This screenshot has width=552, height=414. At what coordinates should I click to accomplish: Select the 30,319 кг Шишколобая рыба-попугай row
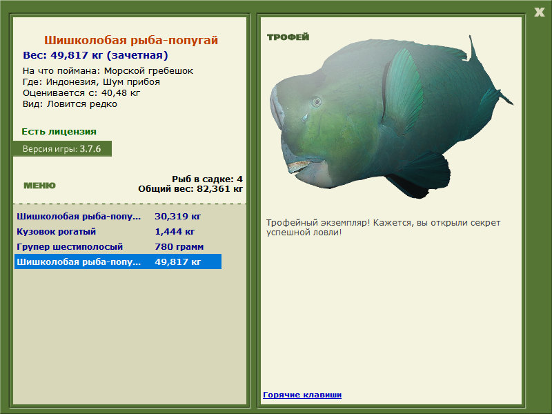118,216
